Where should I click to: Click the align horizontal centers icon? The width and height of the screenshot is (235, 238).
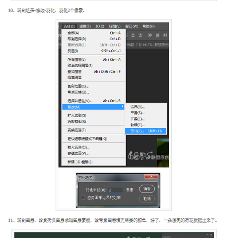158,36
